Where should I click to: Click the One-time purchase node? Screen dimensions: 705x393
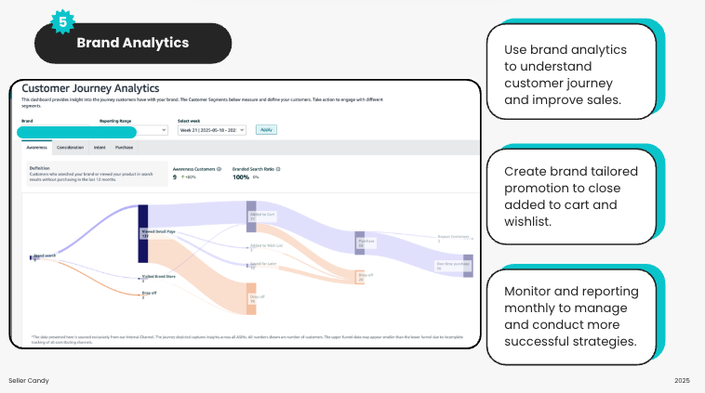click(x=468, y=266)
